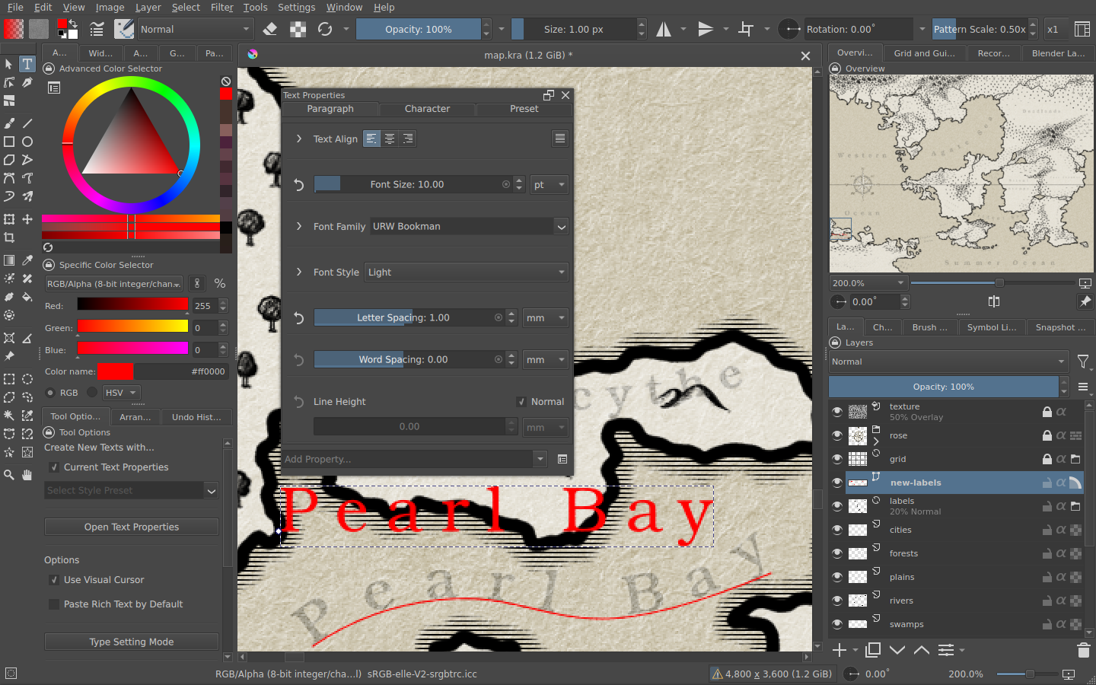Select the Rectangle shape tool
This screenshot has width=1096, height=685.
(9, 142)
